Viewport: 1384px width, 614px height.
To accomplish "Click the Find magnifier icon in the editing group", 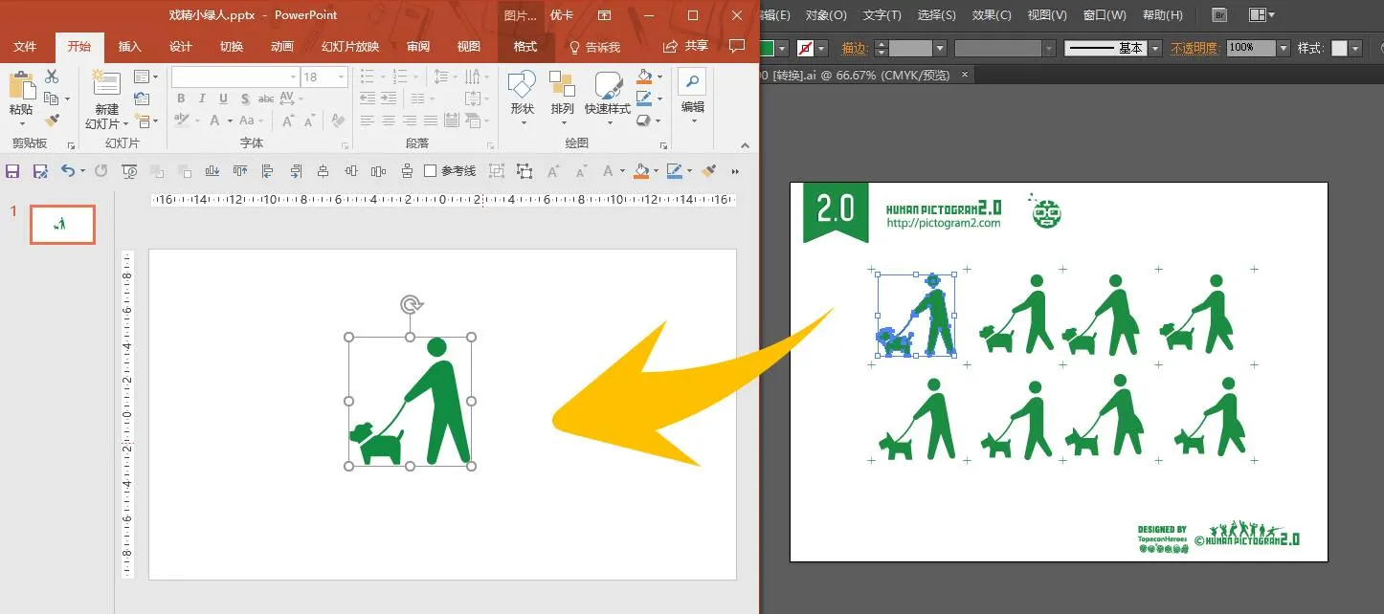I will click(x=692, y=81).
